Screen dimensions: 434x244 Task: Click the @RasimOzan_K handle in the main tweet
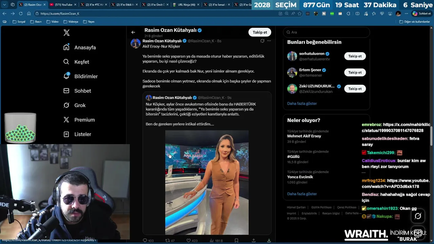click(x=201, y=41)
